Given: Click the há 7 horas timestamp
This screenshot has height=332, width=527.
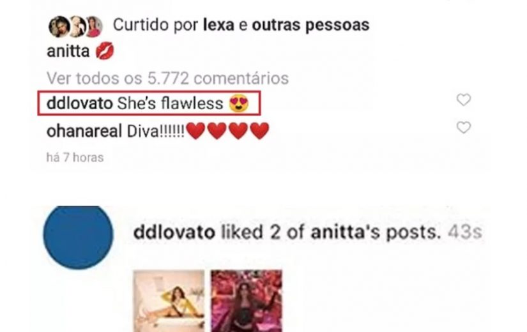Looking at the screenshot, I should (75, 157).
